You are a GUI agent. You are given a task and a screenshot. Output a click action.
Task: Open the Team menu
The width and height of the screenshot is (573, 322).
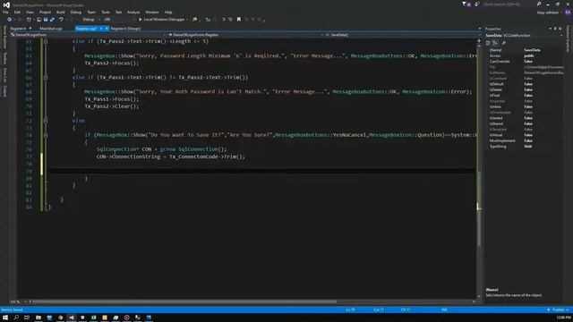(x=91, y=12)
